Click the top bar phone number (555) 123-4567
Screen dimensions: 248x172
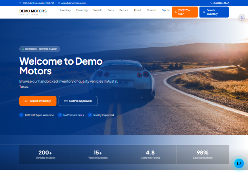click(x=221, y=3)
